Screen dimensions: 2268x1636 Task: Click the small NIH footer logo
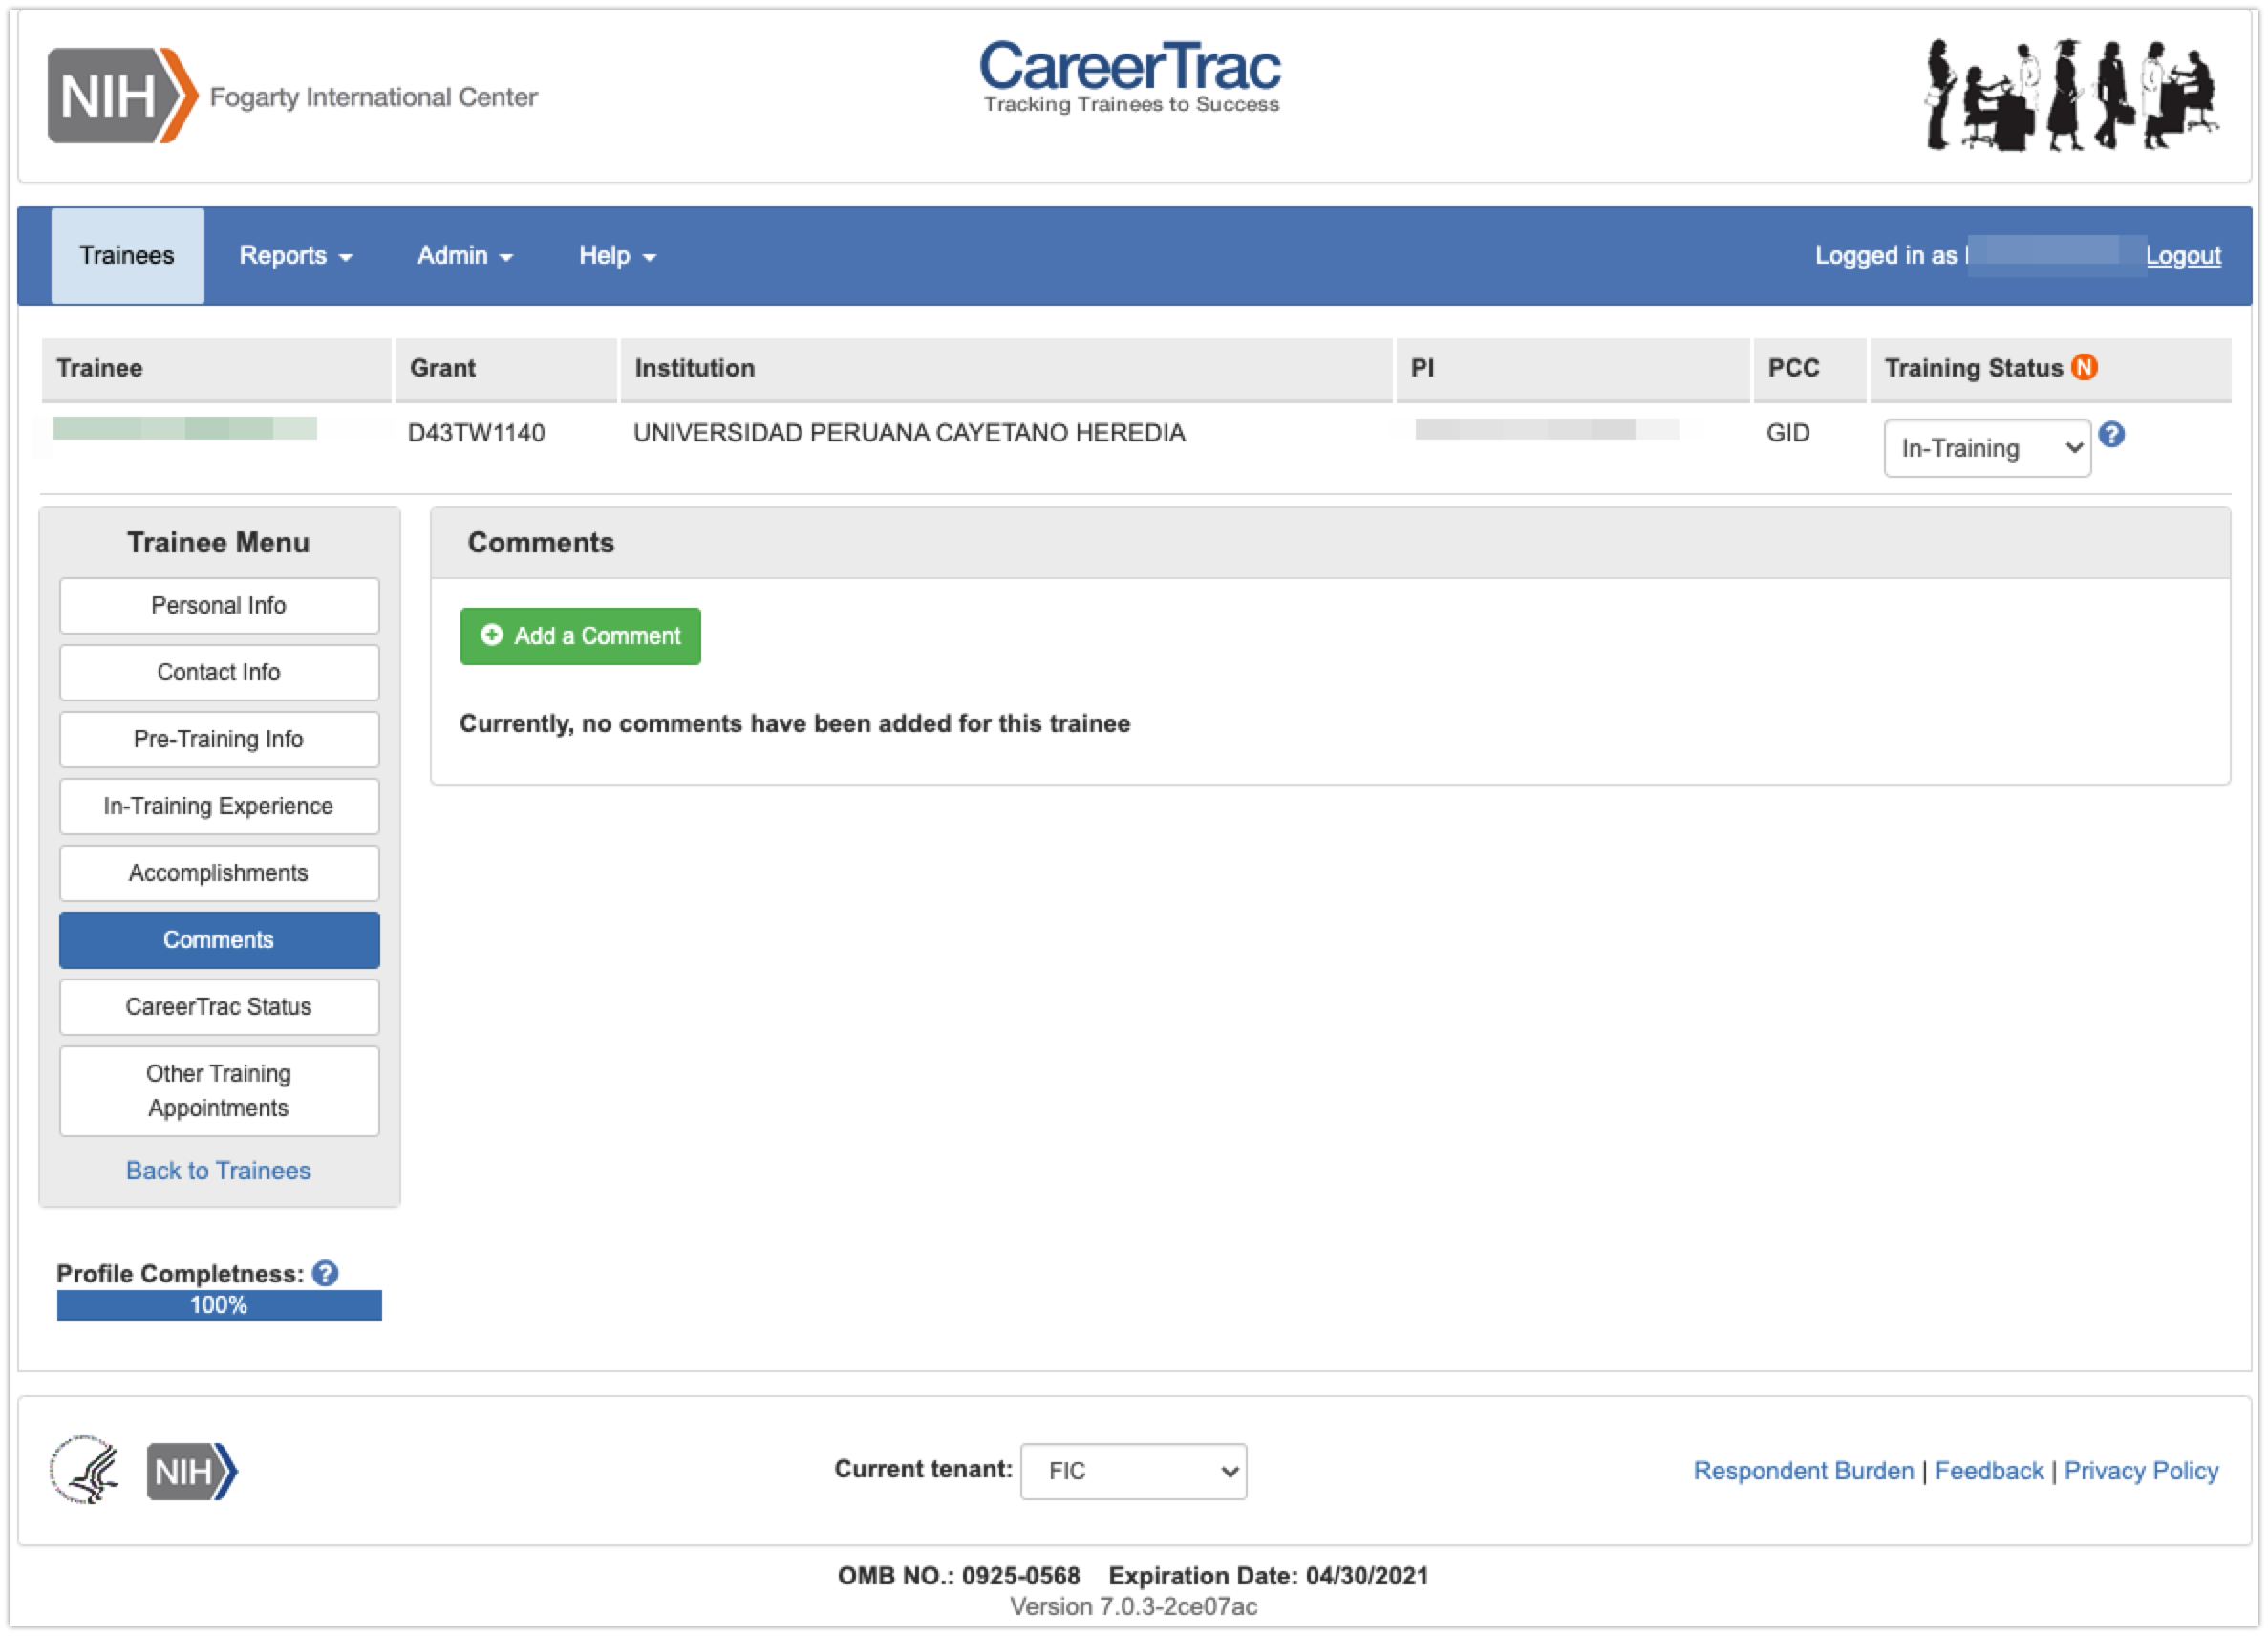coord(192,1471)
